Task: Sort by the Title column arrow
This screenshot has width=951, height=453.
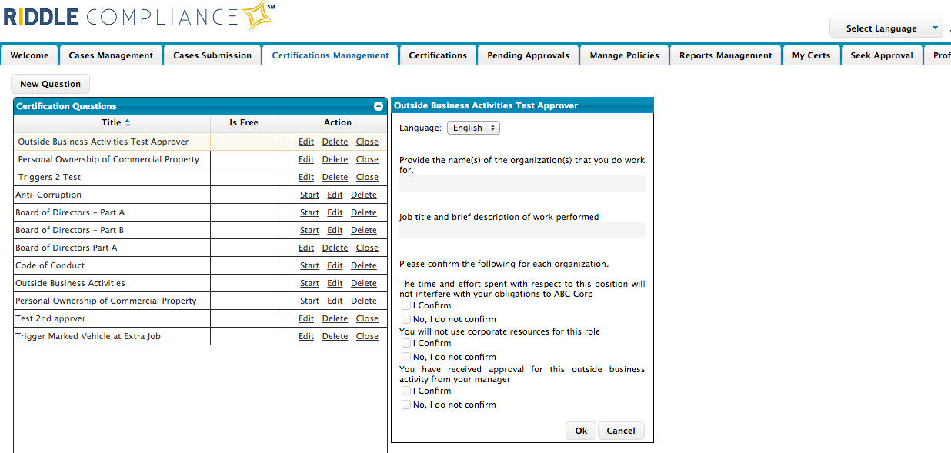Action: point(128,122)
